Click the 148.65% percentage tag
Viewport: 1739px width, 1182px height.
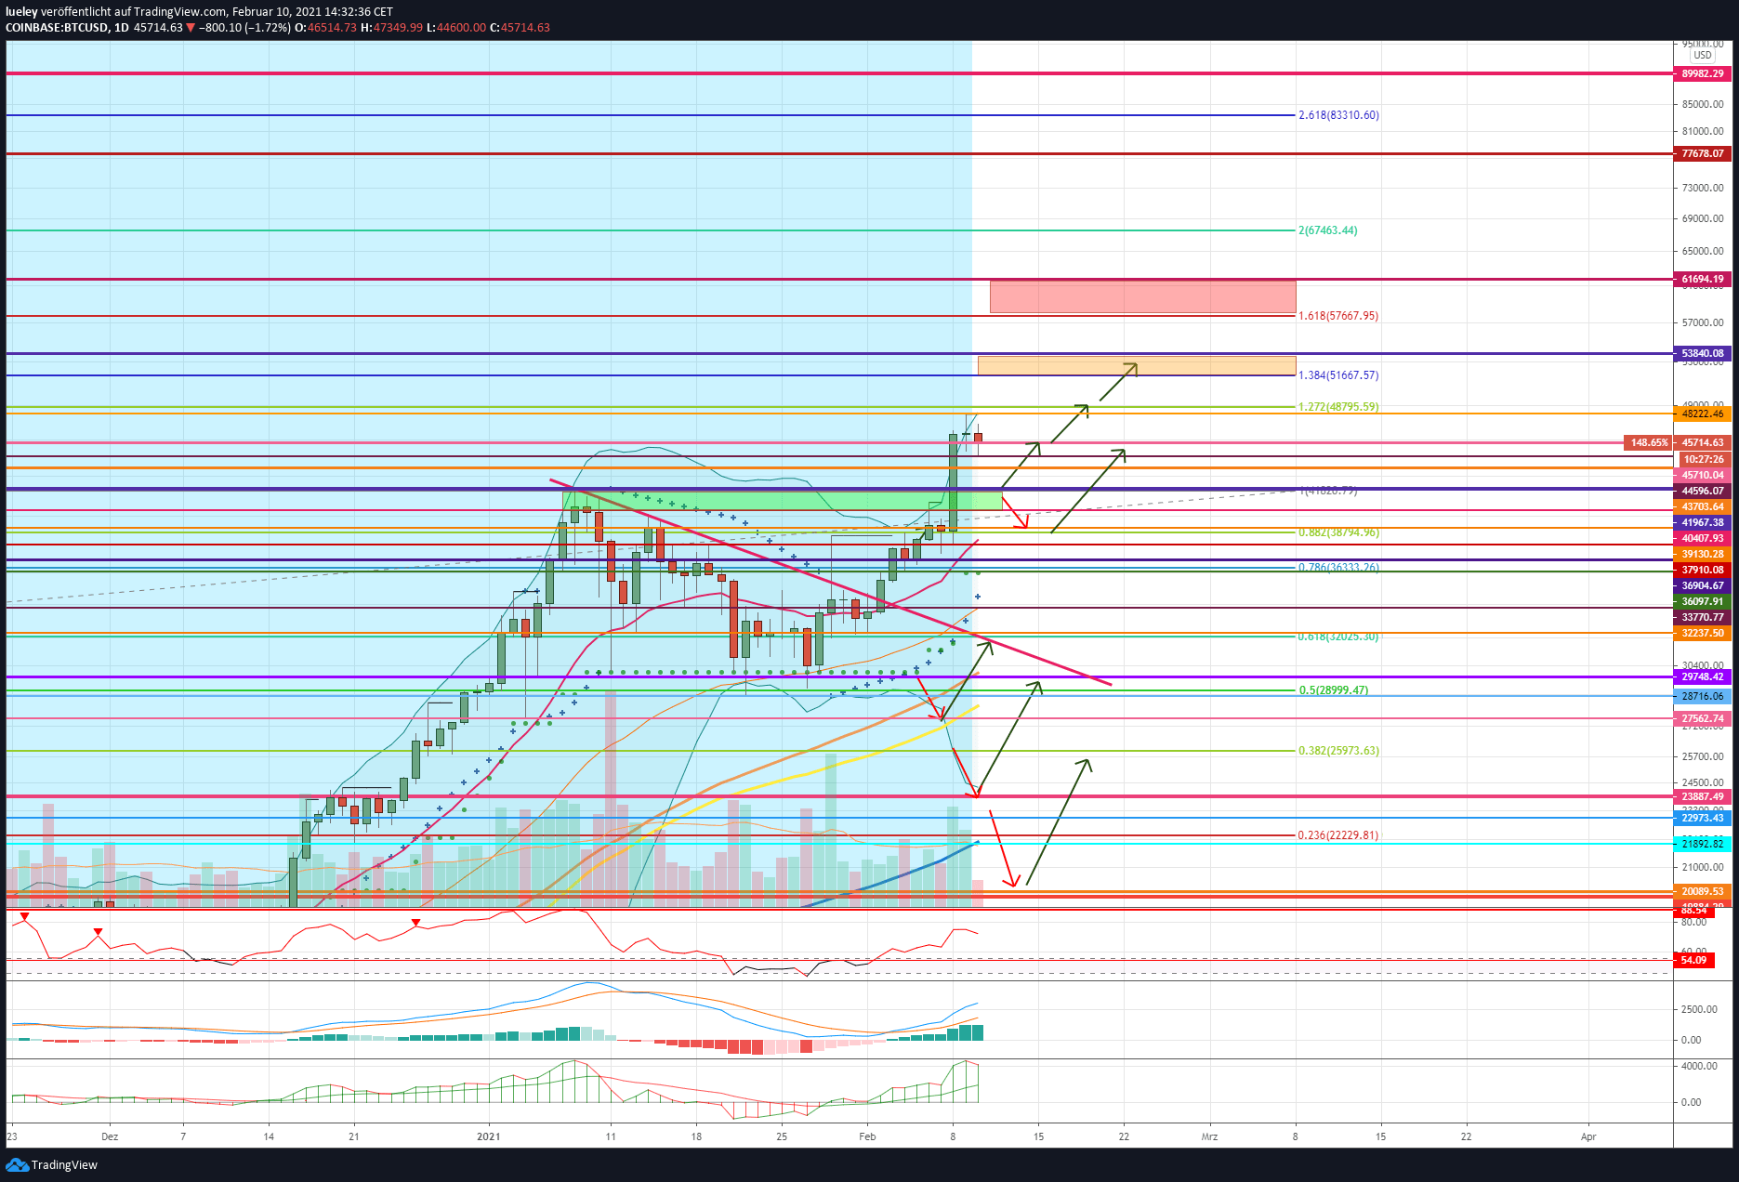click(x=1649, y=442)
